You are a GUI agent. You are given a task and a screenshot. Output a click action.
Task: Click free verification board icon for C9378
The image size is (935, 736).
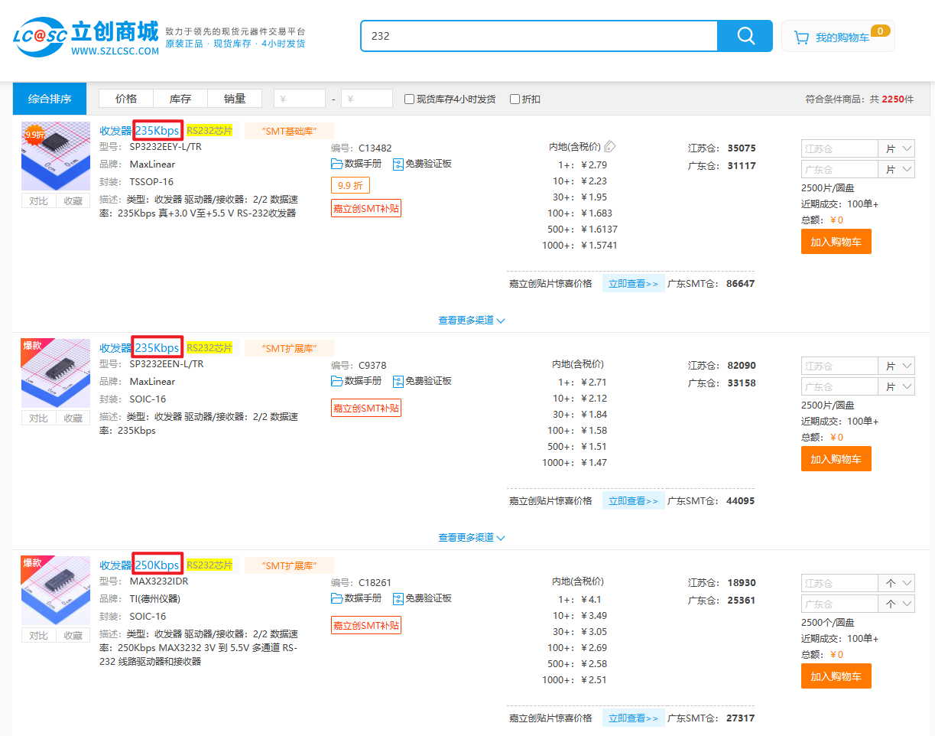(x=398, y=381)
